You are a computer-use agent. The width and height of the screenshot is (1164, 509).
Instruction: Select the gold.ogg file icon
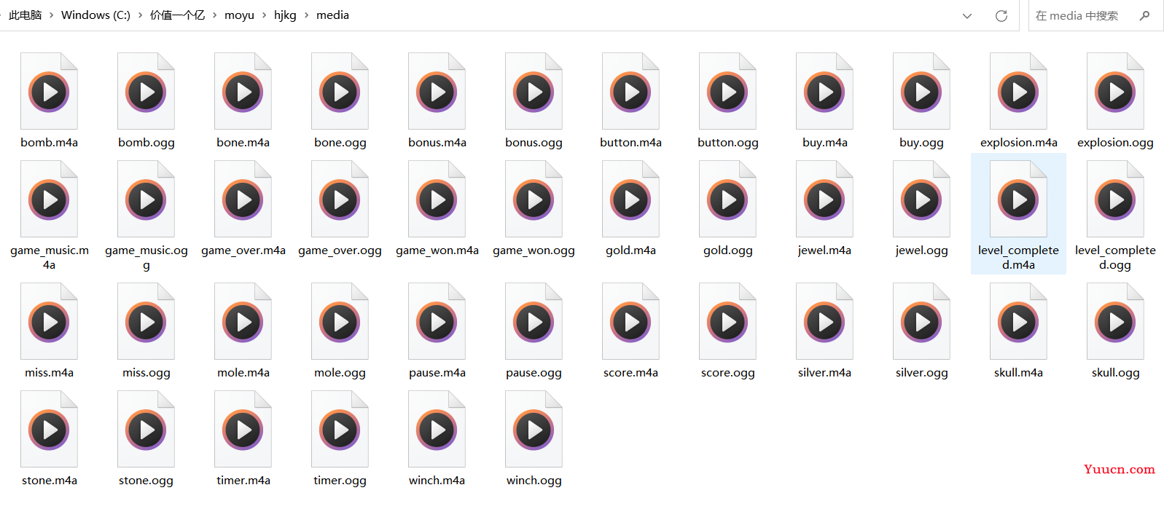[x=727, y=199]
